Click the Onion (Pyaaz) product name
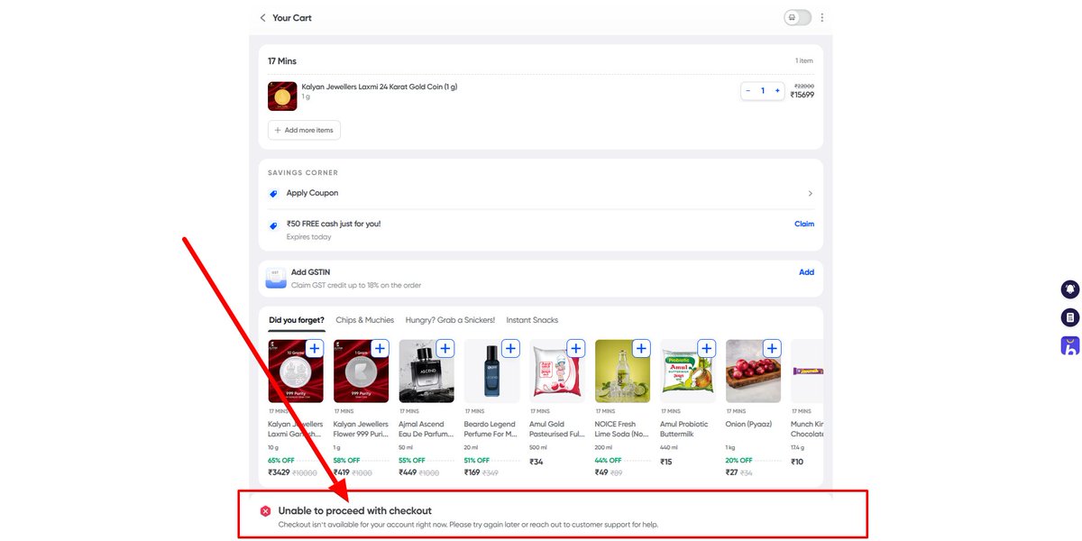Image resolution: width=1082 pixels, height=541 pixels. pos(748,424)
